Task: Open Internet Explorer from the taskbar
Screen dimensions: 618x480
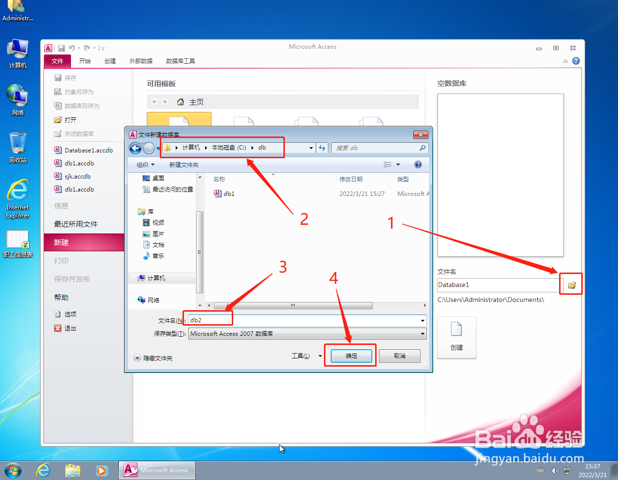Action: coord(43,470)
